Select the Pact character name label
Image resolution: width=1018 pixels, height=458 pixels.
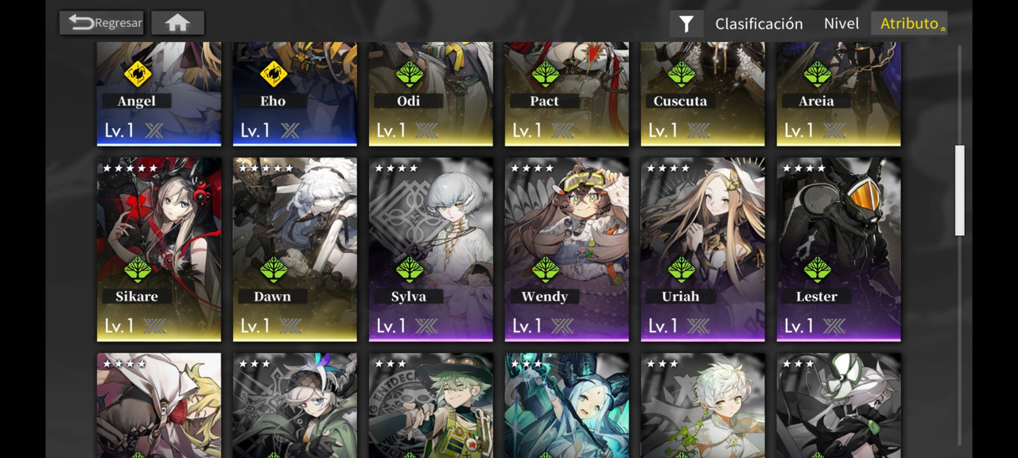545,101
